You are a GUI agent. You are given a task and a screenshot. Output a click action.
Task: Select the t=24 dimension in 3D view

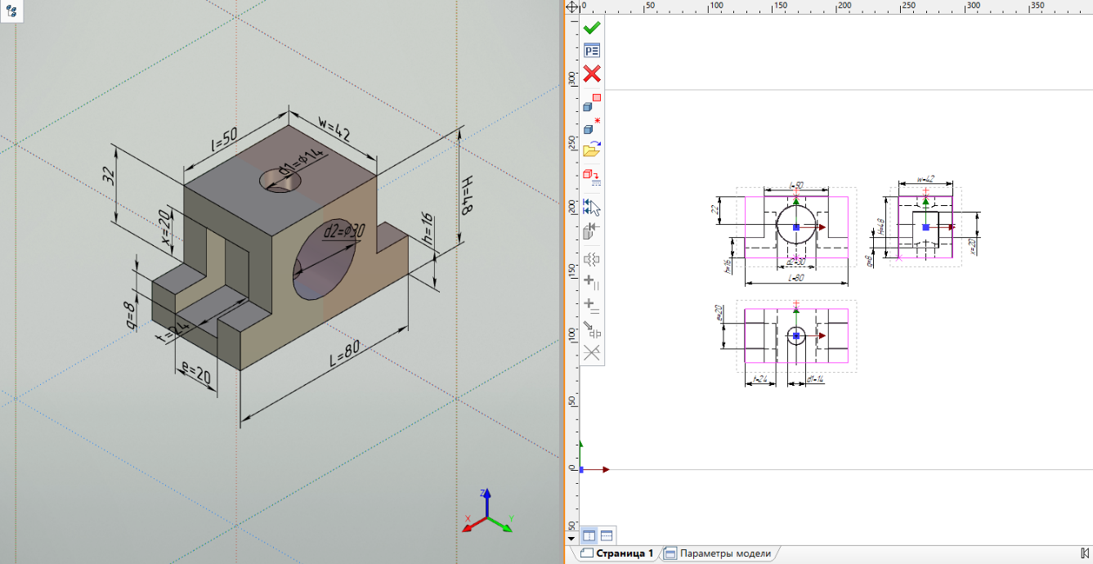pyautogui.click(x=172, y=332)
